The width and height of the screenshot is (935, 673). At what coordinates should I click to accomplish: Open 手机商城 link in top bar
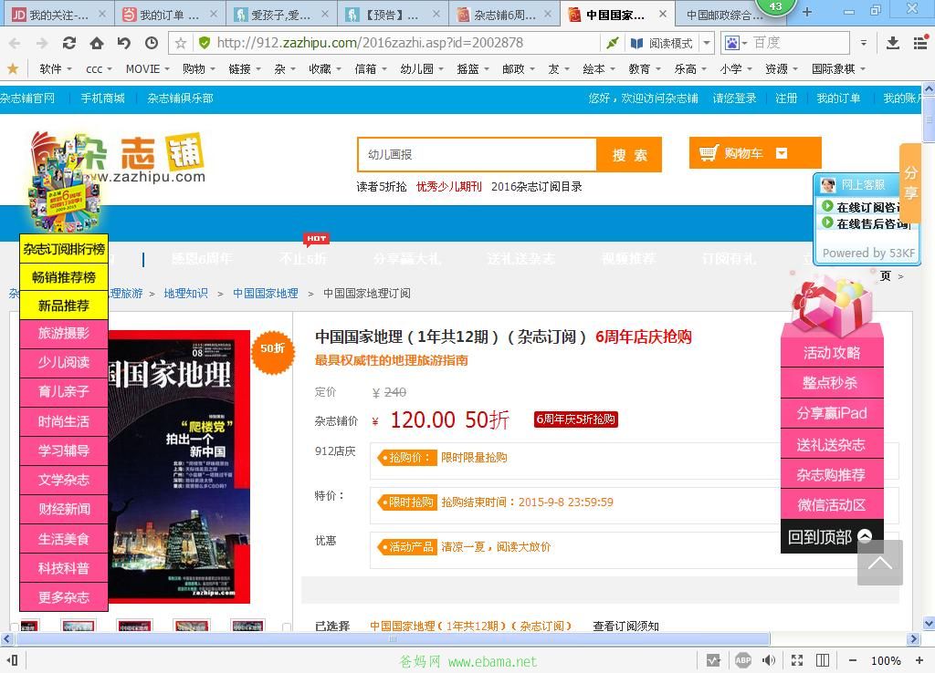(102, 98)
